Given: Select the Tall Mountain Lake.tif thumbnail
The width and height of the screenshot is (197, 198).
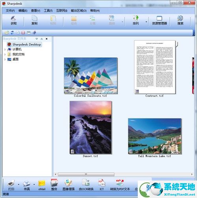Looking at the screenshot, I should click(x=155, y=136).
